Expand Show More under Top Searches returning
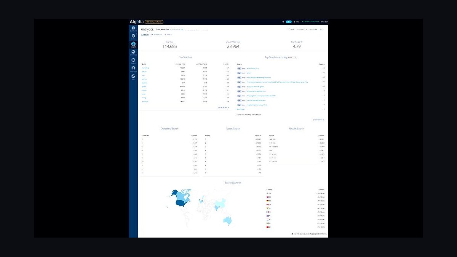Viewport: 457px width, 257px height. point(318,120)
